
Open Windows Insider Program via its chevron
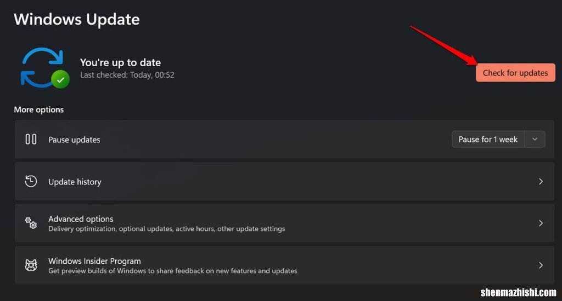pyautogui.click(x=541, y=265)
